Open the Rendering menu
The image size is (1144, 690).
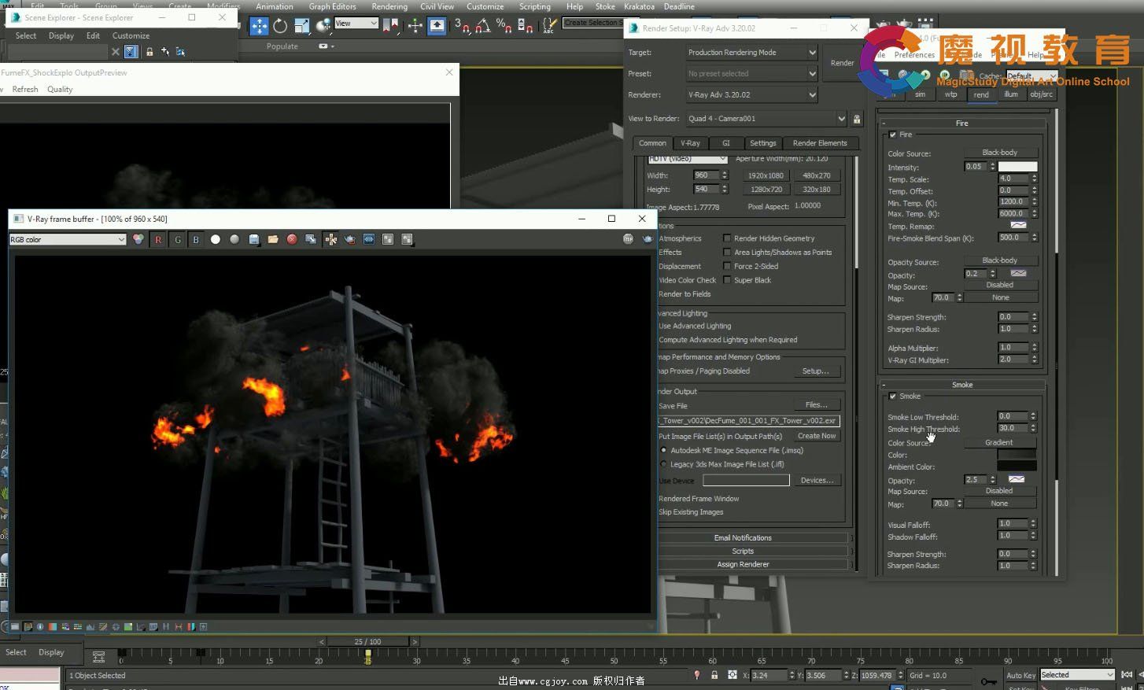(x=389, y=6)
